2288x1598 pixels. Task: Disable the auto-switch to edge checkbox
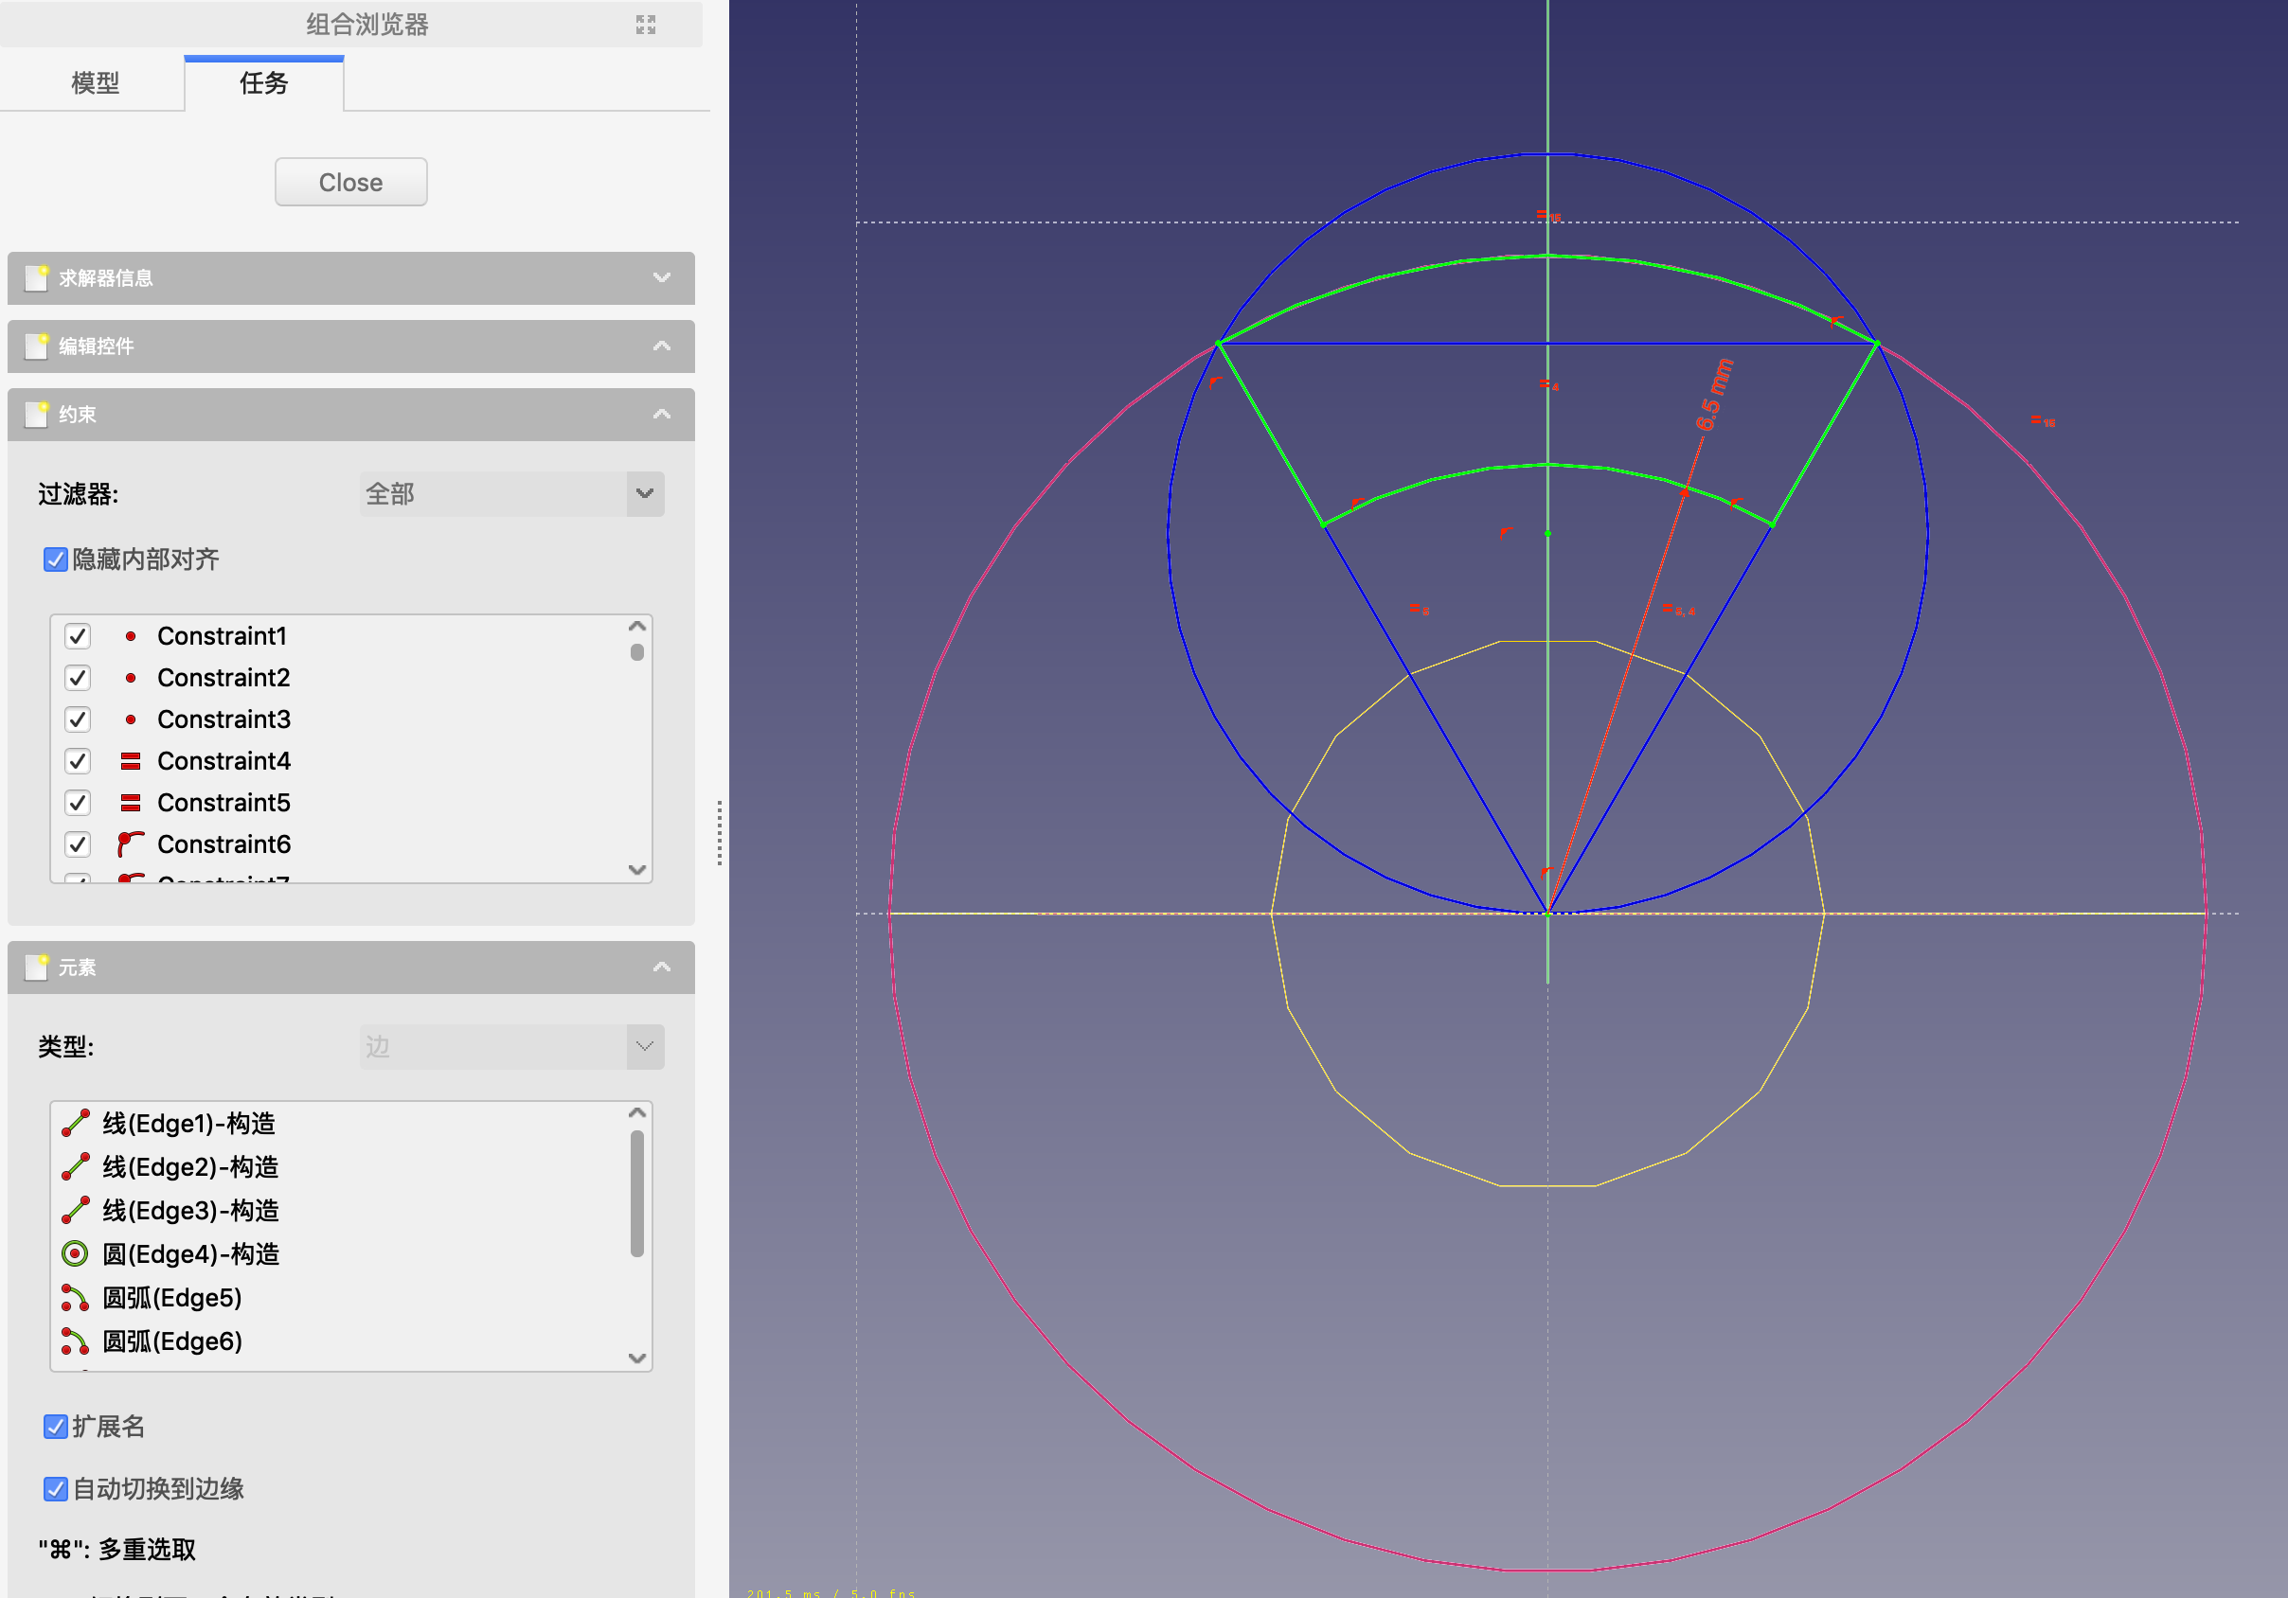pos(56,1488)
